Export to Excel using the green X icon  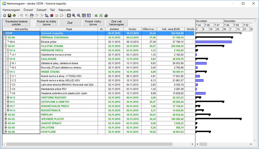coord(96,15)
